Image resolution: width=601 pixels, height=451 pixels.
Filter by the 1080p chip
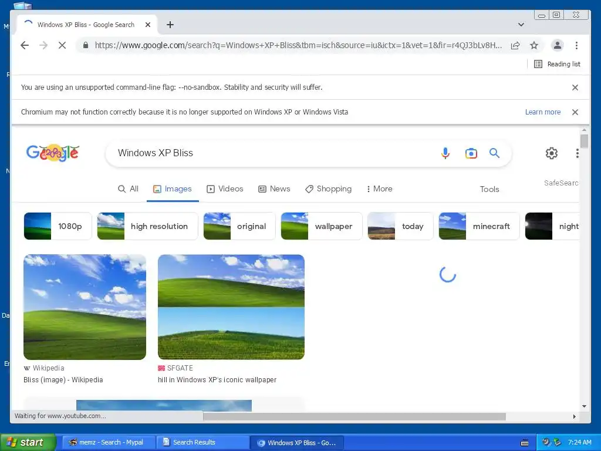58,226
